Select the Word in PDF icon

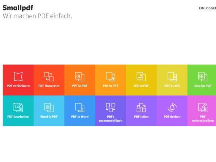tap(49, 108)
